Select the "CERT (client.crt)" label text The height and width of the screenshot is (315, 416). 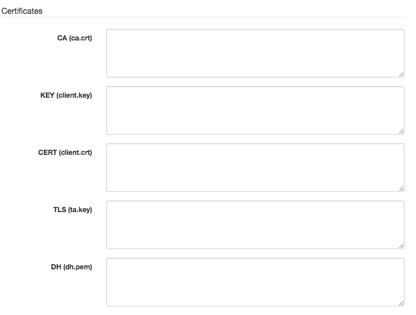point(65,153)
